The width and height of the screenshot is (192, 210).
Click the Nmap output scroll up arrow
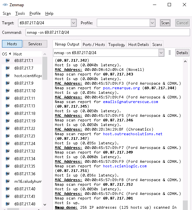(x=185, y=61)
